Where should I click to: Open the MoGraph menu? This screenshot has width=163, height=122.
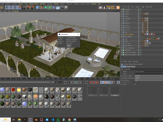pos(42,4)
